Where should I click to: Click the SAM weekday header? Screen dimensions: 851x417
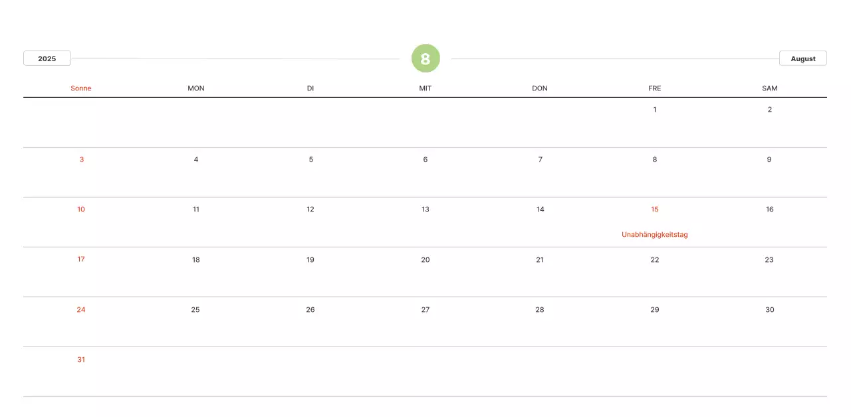click(769, 88)
